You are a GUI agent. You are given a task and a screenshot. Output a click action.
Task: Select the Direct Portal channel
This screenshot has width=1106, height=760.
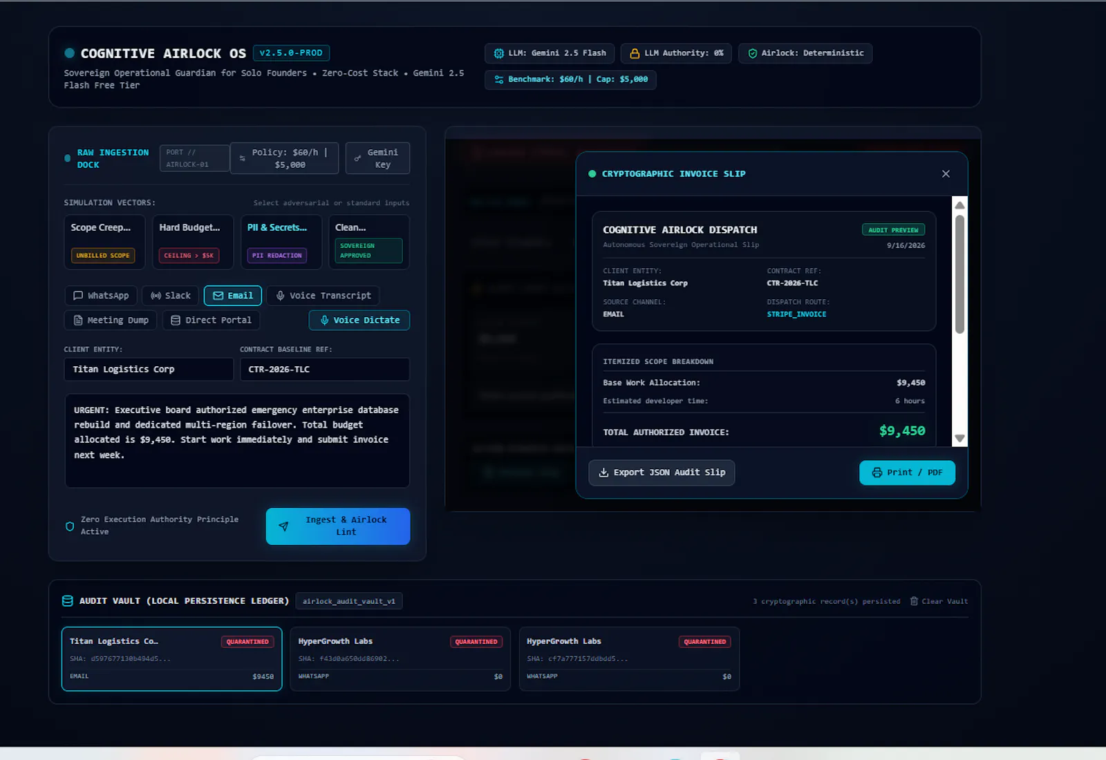point(211,320)
